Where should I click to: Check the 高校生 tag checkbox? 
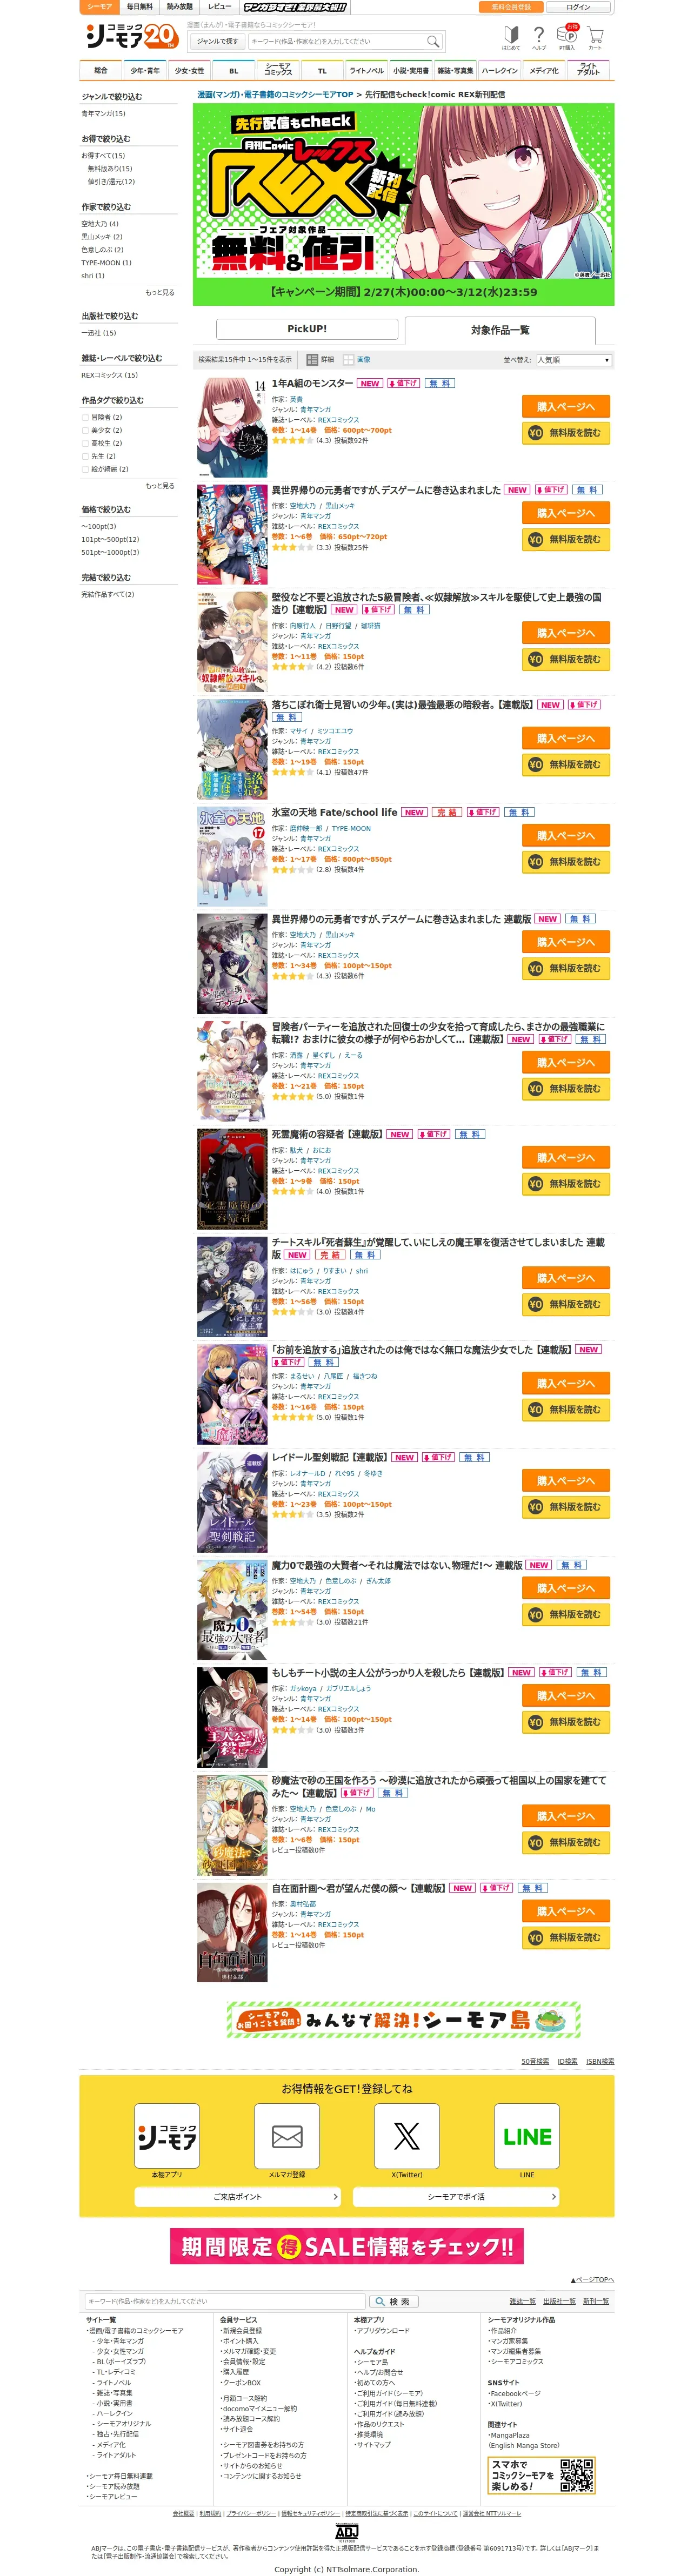pyautogui.click(x=85, y=443)
